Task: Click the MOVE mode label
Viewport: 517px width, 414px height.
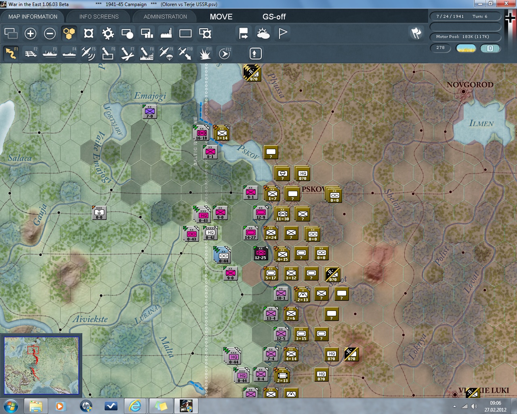Action: point(221,17)
